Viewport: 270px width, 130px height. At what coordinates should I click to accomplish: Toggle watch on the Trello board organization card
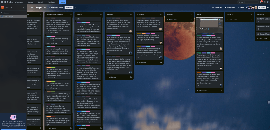(x=198, y=85)
